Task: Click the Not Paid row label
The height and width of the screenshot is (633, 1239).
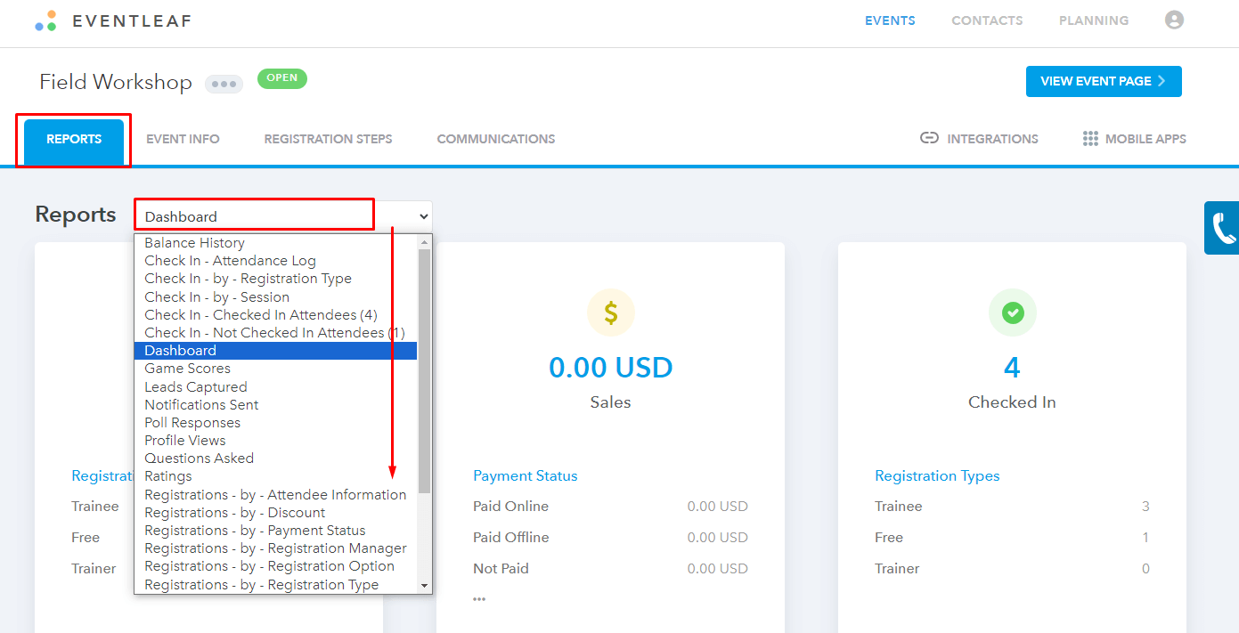Action: point(501,569)
